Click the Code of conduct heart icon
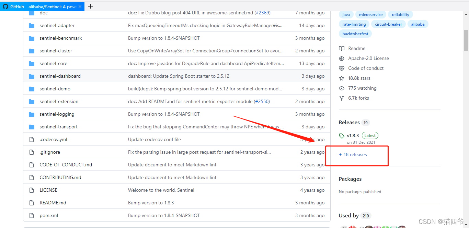The image size is (469, 228). point(342,68)
